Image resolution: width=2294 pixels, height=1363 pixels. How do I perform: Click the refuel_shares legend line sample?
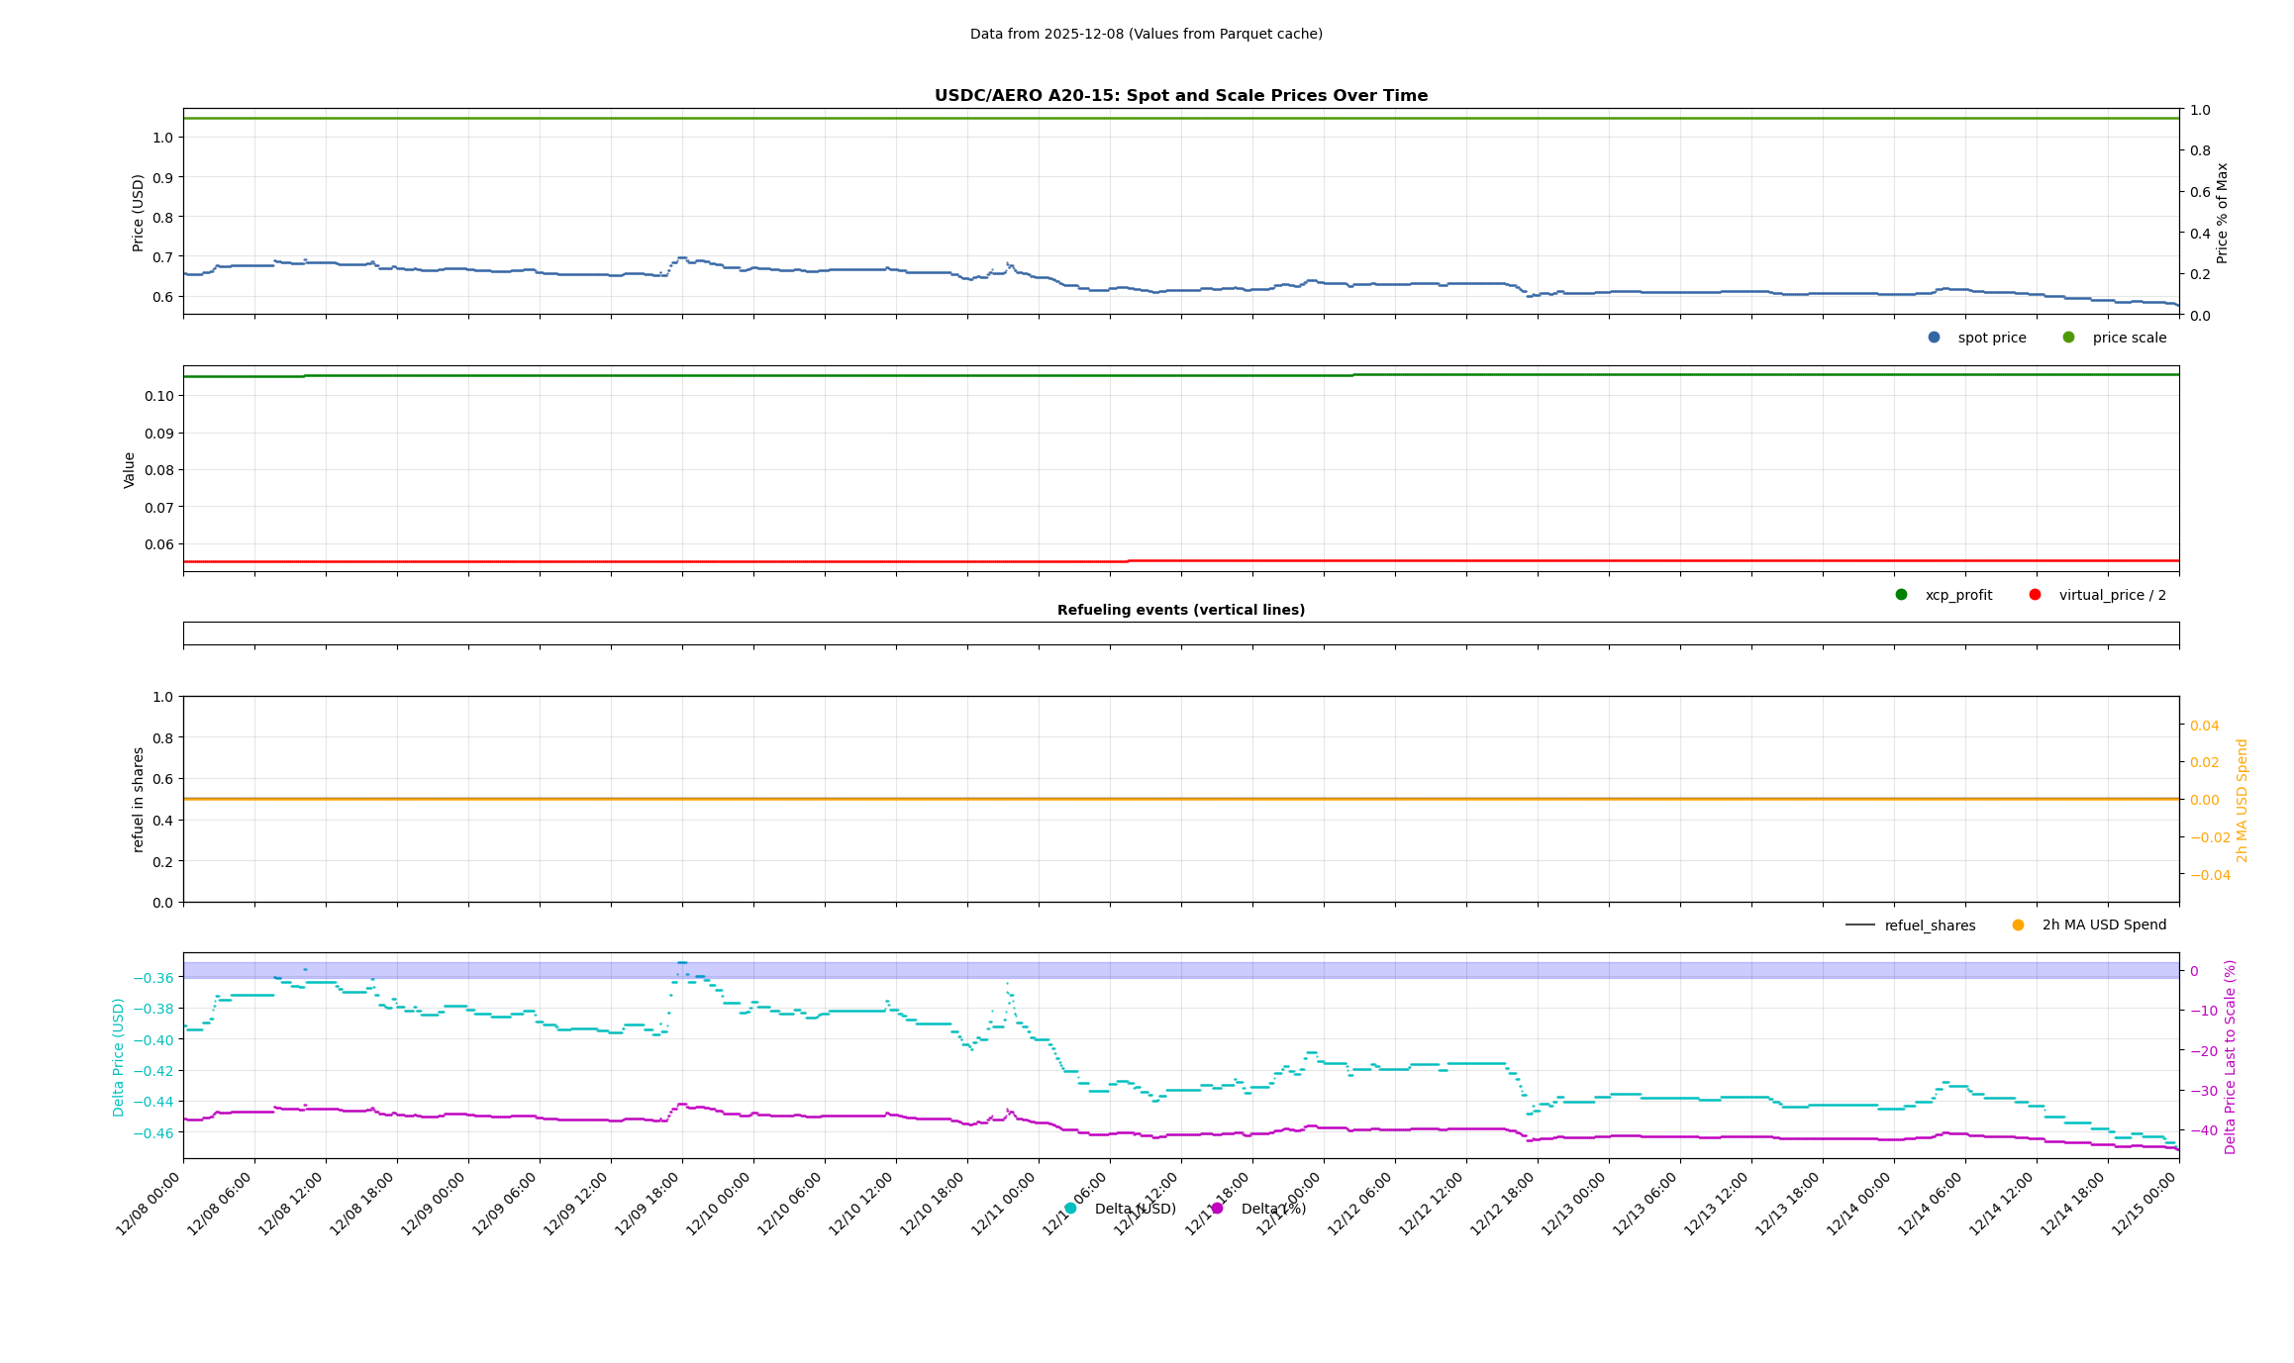pyautogui.click(x=1859, y=925)
